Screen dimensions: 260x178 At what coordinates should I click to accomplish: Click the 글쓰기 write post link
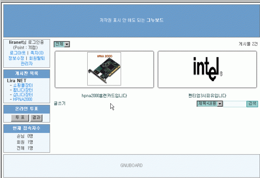(60, 104)
